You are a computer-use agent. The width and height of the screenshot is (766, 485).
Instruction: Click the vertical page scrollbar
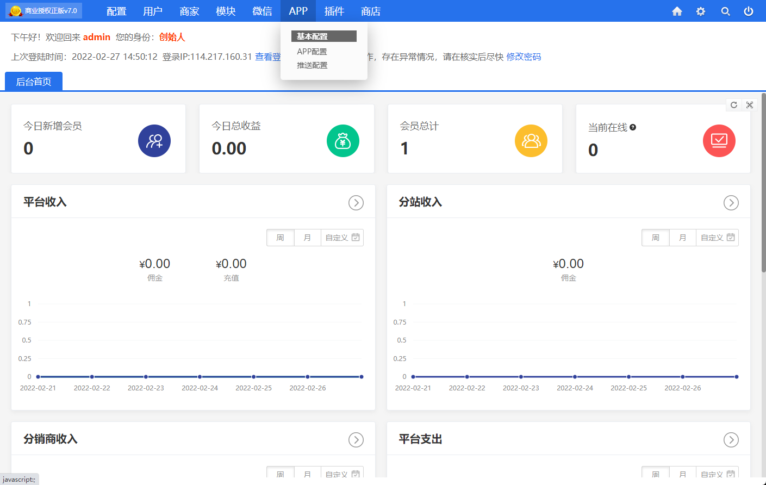(x=763, y=183)
